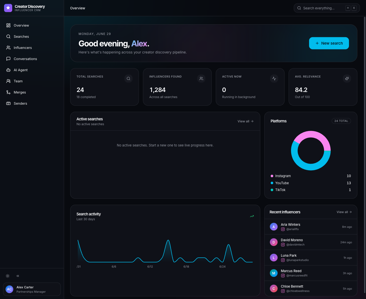
Task: Click the 18 completed text
Action: click(x=86, y=97)
